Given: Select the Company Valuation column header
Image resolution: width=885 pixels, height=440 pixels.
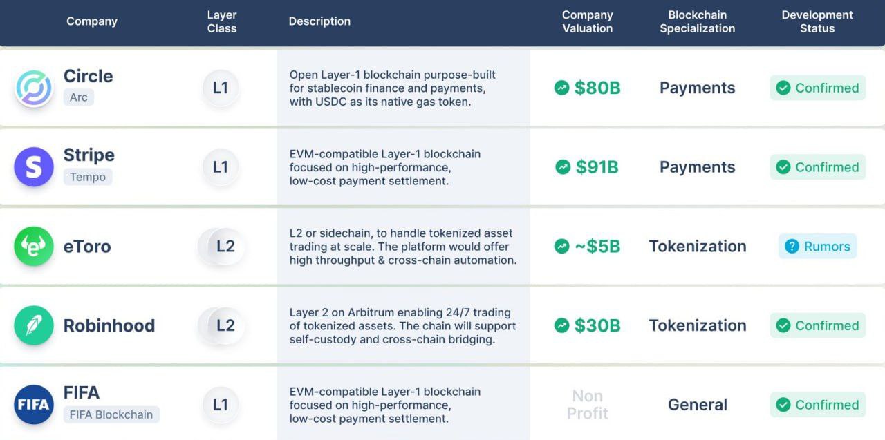Looking at the screenshot, I should 587,21.
